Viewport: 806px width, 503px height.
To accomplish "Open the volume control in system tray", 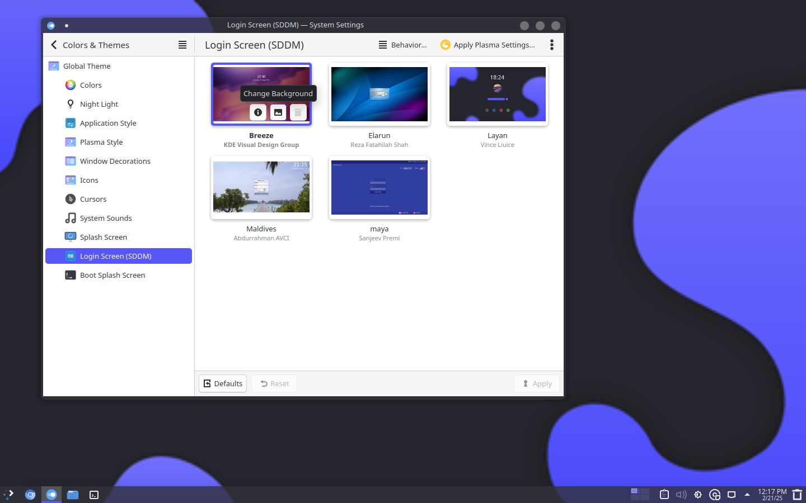I will [x=681, y=495].
